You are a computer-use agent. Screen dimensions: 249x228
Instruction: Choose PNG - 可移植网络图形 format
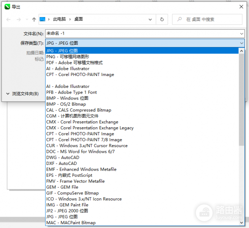coord(142,57)
